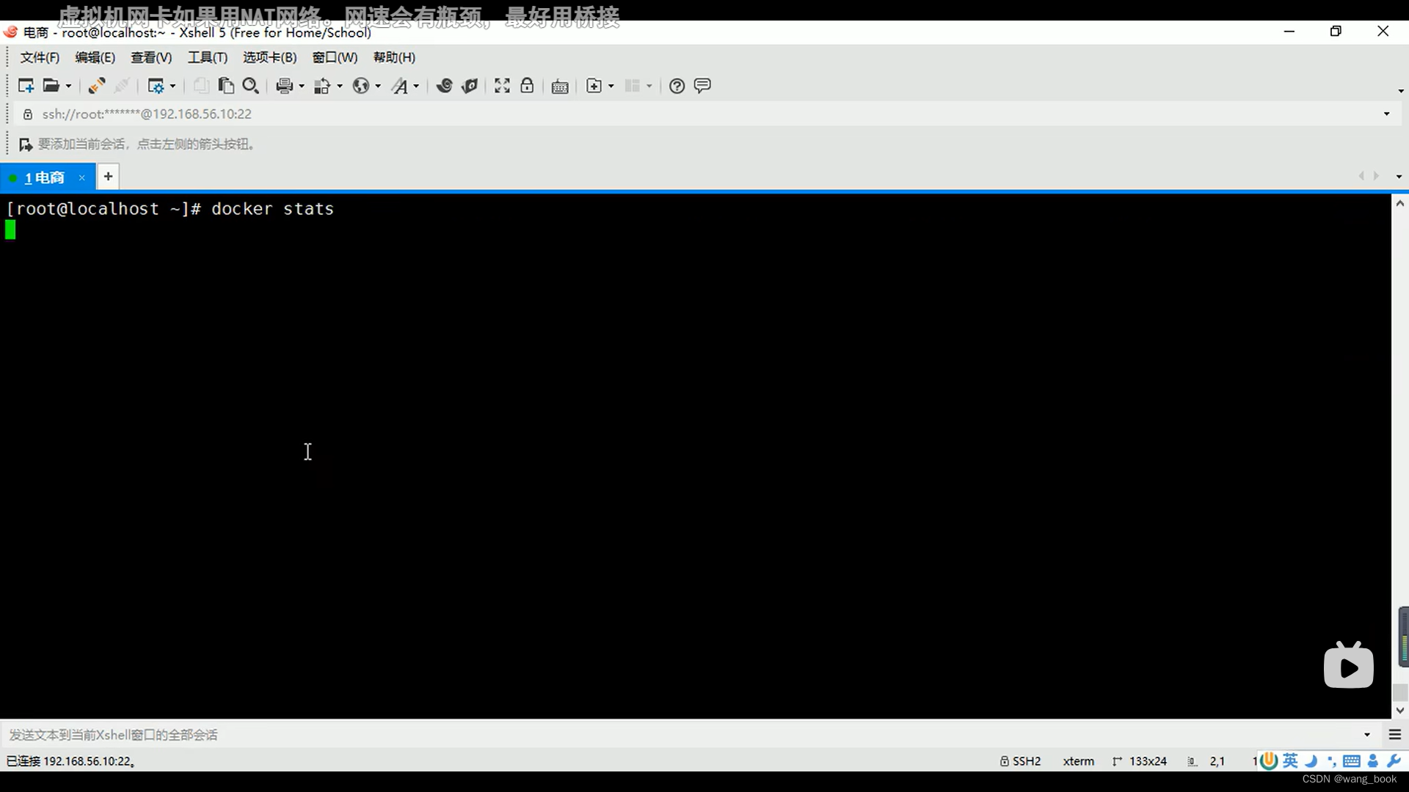Image resolution: width=1409 pixels, height=792 pixels.
Task: Click the 133x24 terminal size entry
Action: pyautogui.click(x=1140, y=761)
